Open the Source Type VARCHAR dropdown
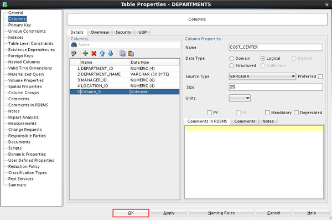Screen dimensions: 332x220 pos(262,76)
